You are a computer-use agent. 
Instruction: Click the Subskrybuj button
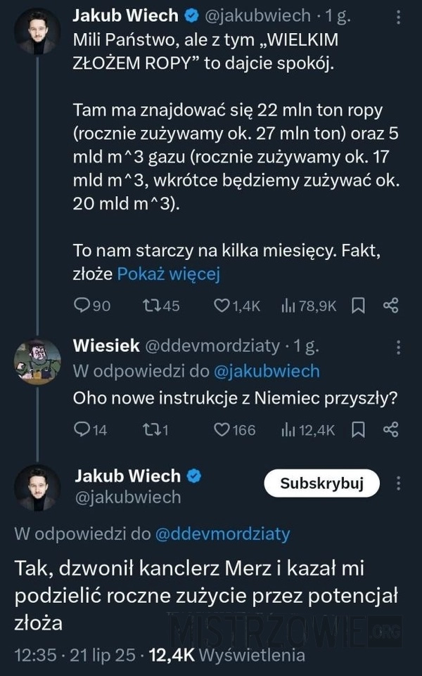pos(322,483)
